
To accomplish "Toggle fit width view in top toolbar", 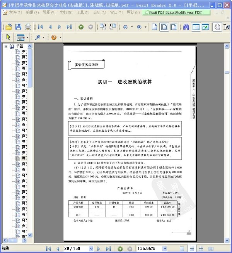I will pos(174,27).
